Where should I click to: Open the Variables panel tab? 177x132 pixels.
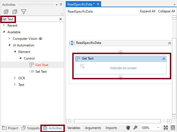(x=74, y=128)
